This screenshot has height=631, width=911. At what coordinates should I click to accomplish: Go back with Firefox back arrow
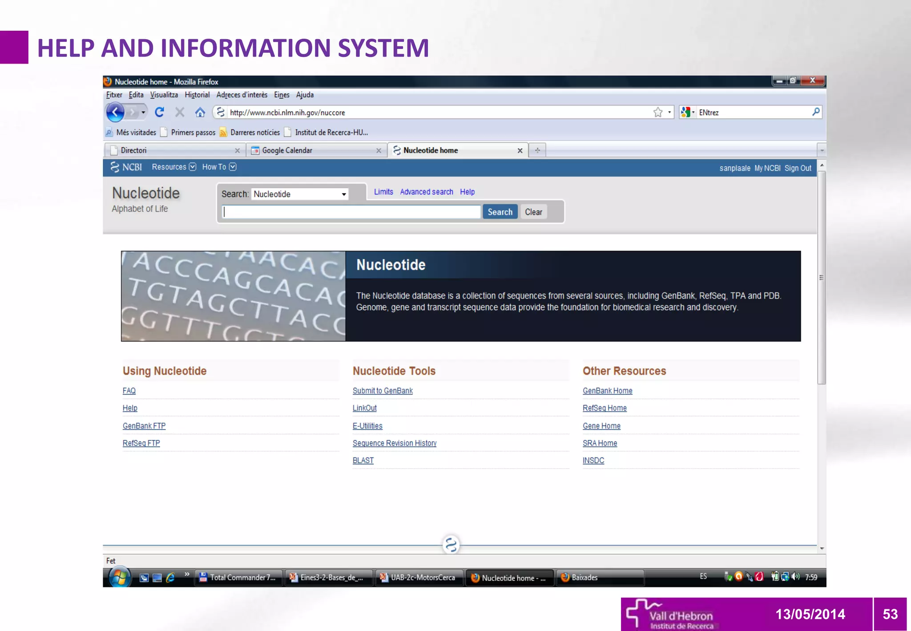[115, 112]
